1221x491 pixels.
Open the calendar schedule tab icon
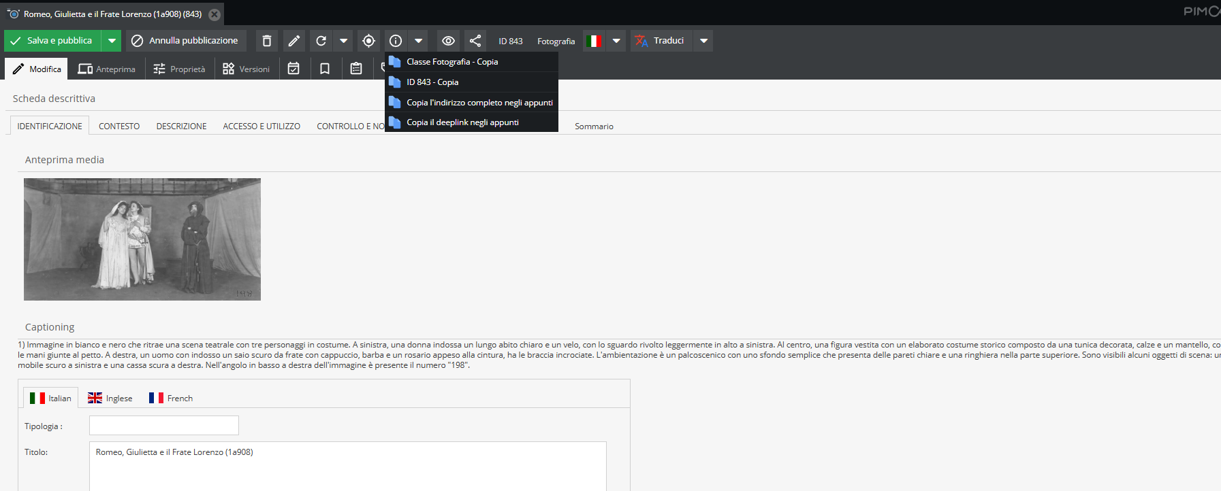coord(294,69)
